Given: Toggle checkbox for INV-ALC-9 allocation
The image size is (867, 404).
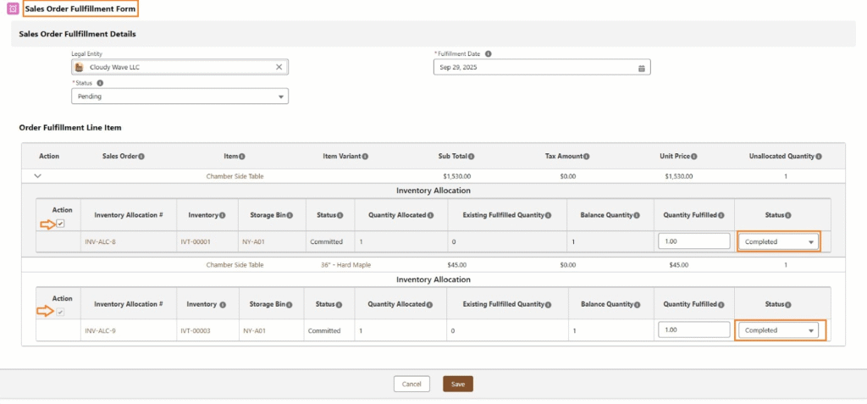Looking at the screenshot, I should pyautogui.click(x=61, y=313).
